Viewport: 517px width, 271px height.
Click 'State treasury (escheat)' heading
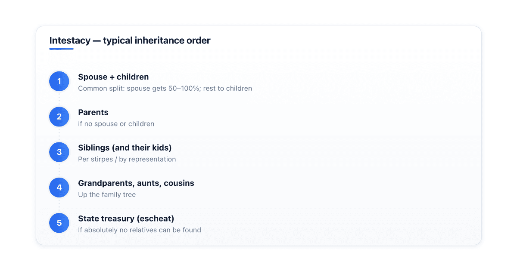pos(126,219)
